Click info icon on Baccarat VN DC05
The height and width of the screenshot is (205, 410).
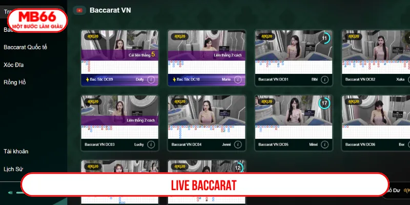coord(324,145)
